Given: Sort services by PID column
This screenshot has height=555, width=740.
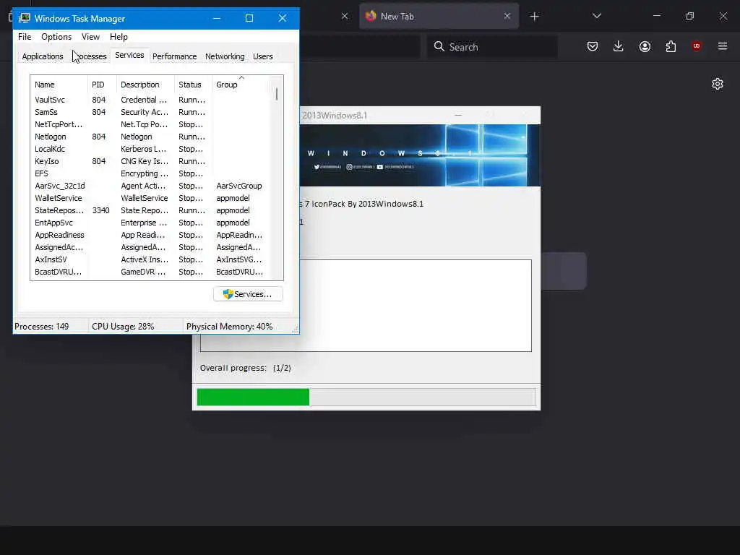Looking at the screenshot, I should (101, 85).
